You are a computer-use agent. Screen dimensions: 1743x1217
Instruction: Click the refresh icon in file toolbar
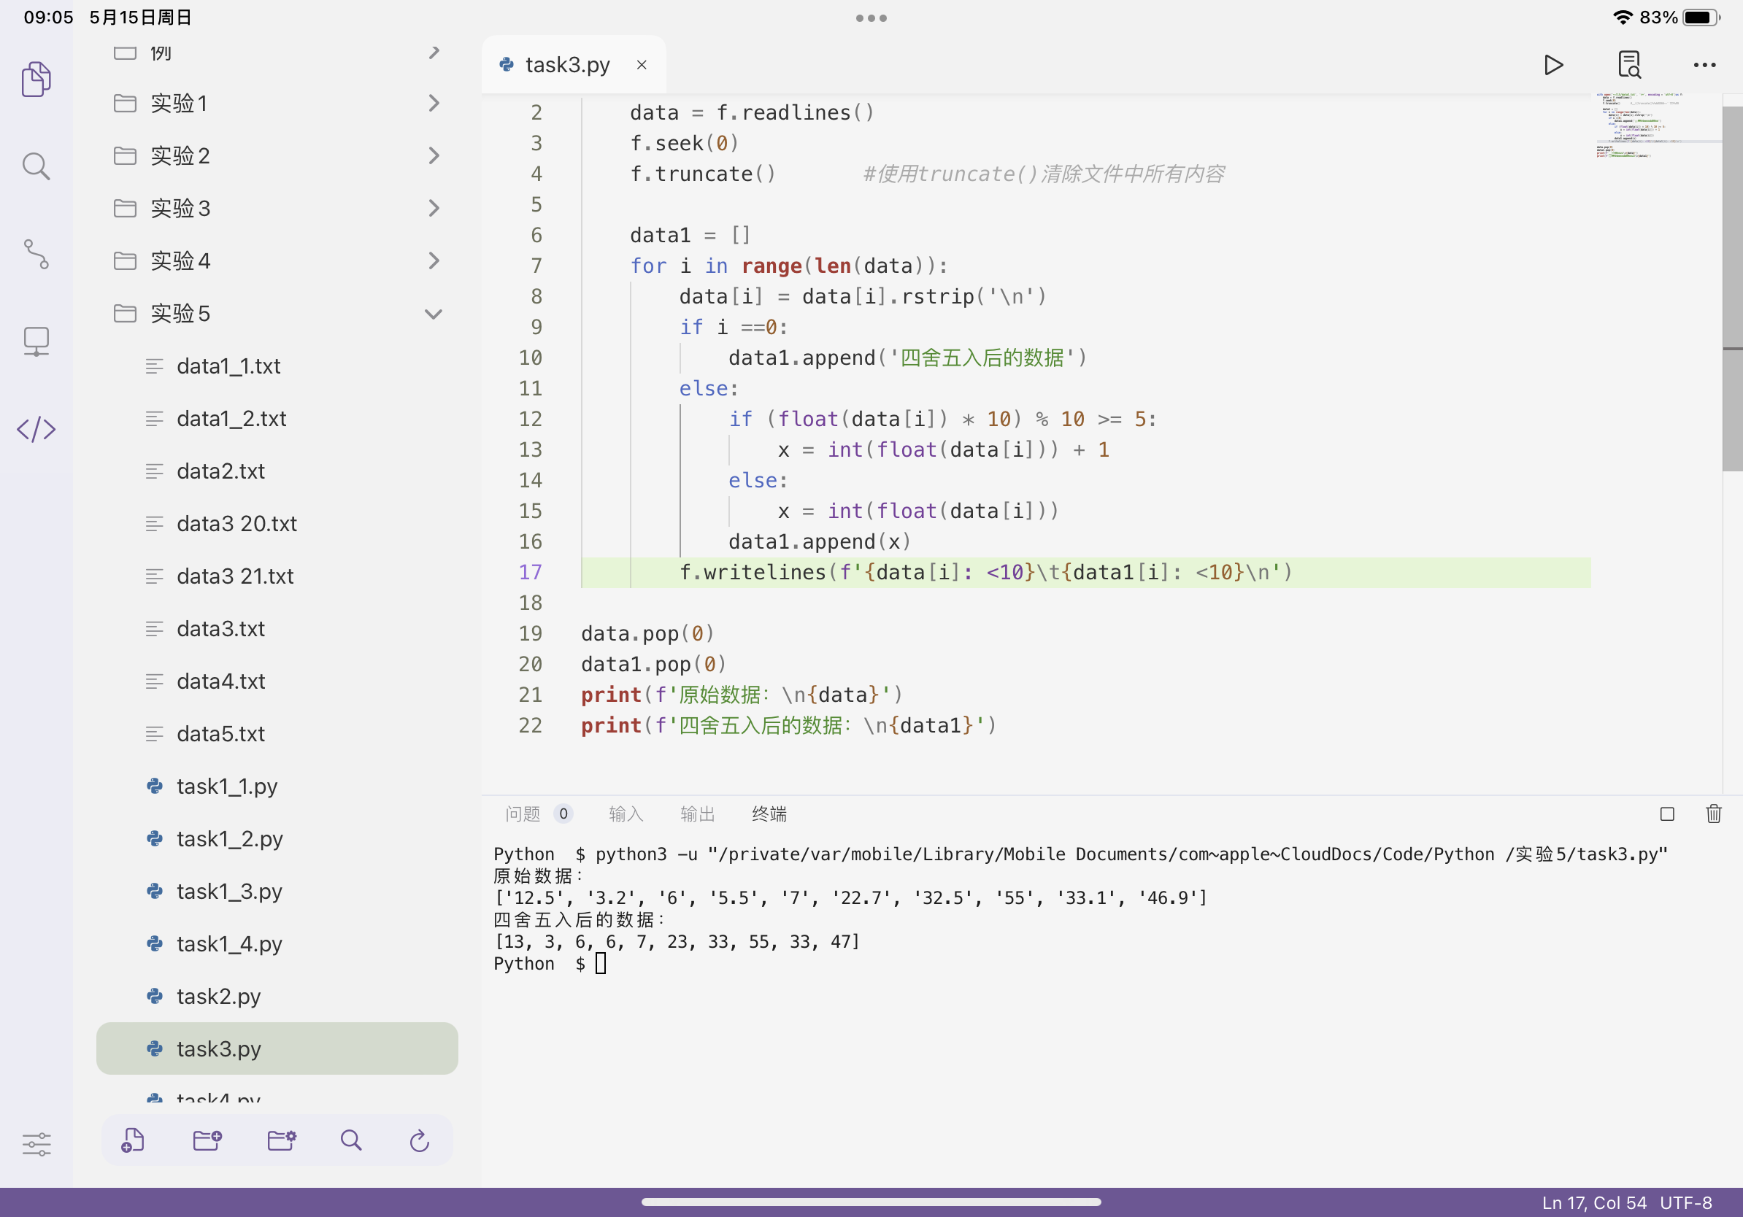pyautogui.click(x=419, y=1140)
